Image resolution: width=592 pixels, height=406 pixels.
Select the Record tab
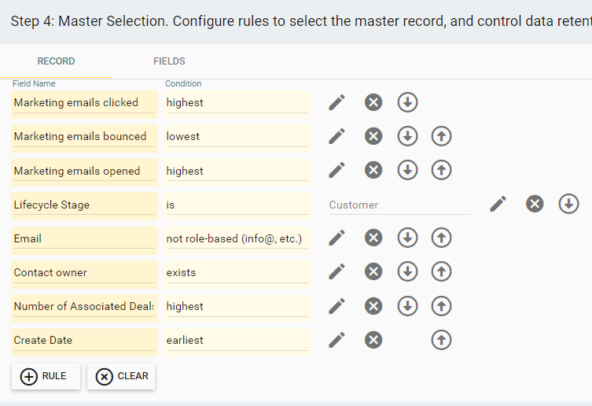point(57,61)
